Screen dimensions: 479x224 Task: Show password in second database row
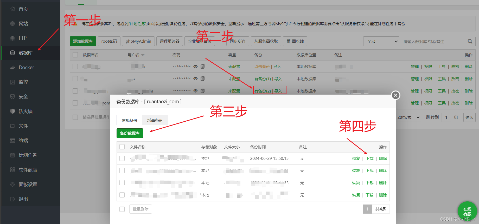(x=195, y=79)
